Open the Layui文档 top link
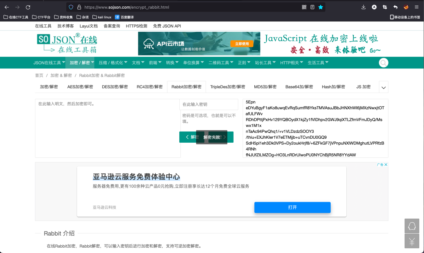Viewport: 424px width, 253px height. tap(89, 26)
